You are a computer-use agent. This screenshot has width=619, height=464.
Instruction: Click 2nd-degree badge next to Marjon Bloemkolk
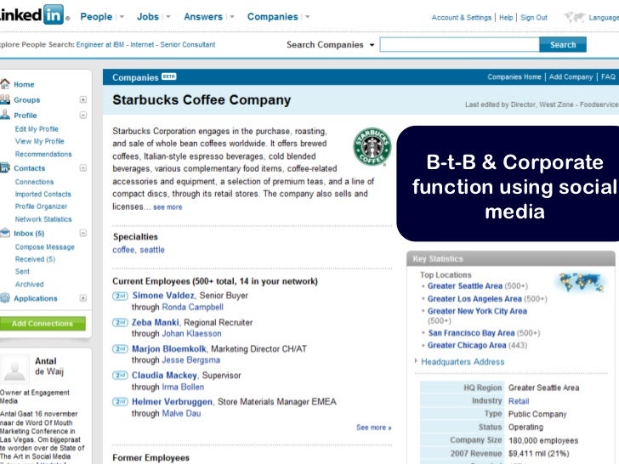pyautogui.click(x=120, y=348)
